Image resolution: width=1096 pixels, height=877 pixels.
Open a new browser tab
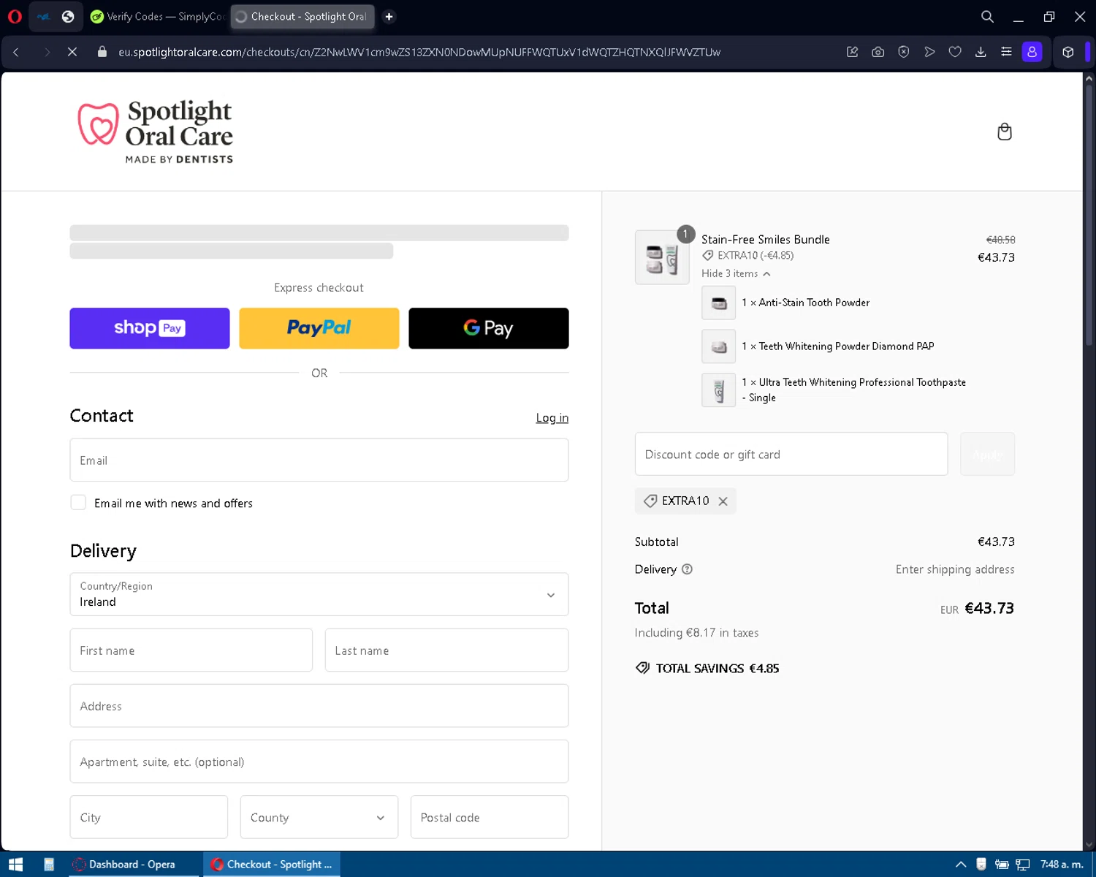[x=389, y=16]
